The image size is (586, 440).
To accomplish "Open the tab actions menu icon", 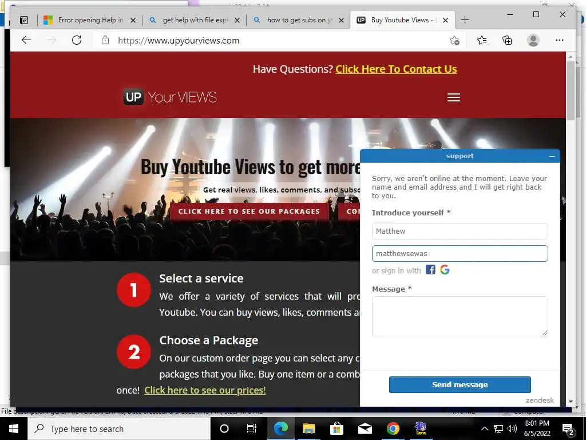I will [24, 20].
